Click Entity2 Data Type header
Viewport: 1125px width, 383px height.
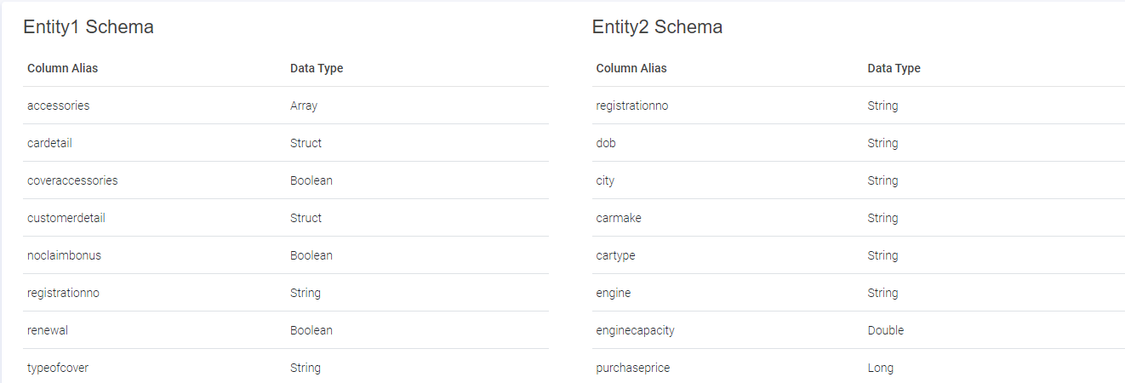894,68
